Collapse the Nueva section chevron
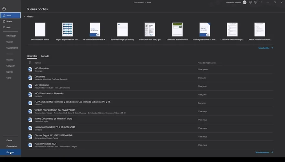The height and width of the screenshot is (162, 285). [x=24, y=16]
